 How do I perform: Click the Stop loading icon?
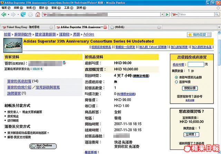point(30,15)
